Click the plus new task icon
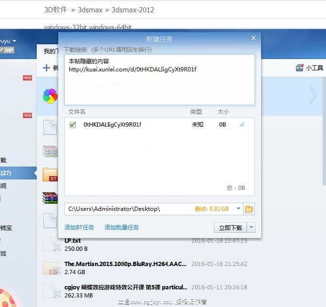Image resolution: width=326 pixels, height=307 pixels. pos(46,68)
